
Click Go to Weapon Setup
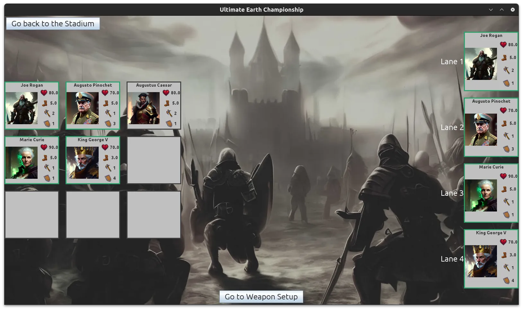coord(261,297)
